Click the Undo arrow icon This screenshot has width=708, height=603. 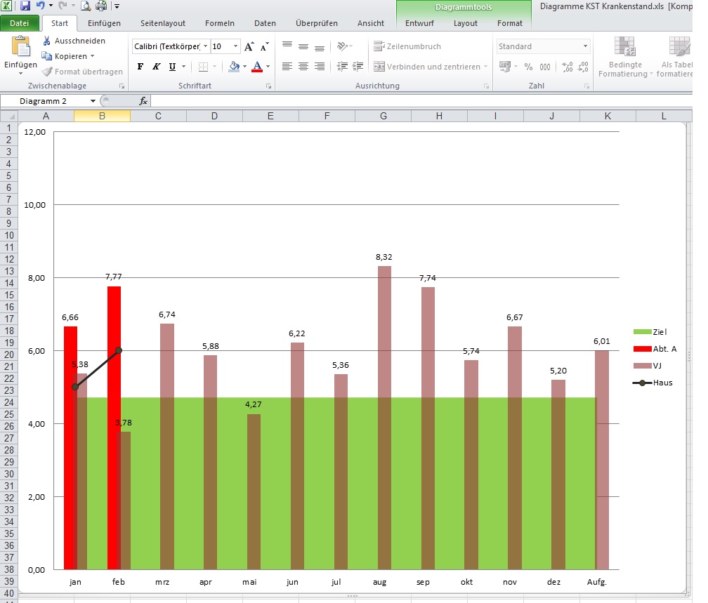coord(40,6)
